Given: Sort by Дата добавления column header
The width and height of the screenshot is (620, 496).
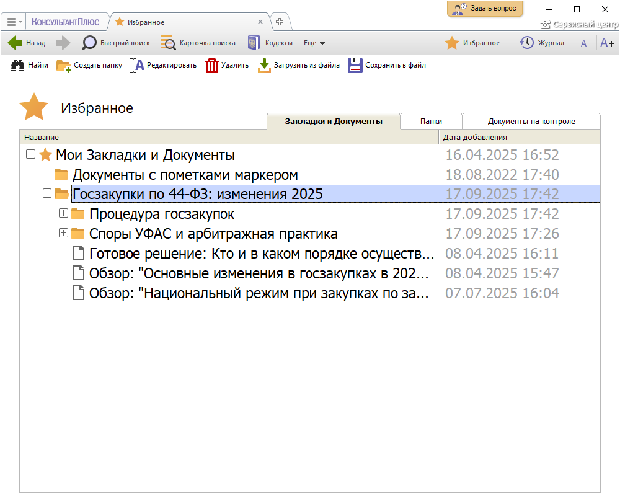Looking at the screenshot, I should (475, 138).
